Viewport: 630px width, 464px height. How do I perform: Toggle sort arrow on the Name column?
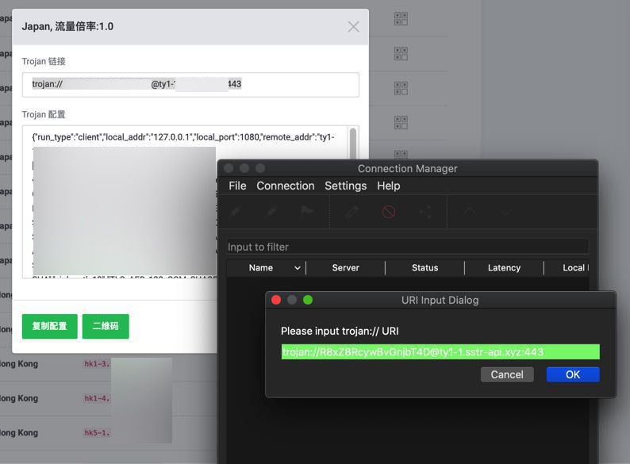pos(298,268)
